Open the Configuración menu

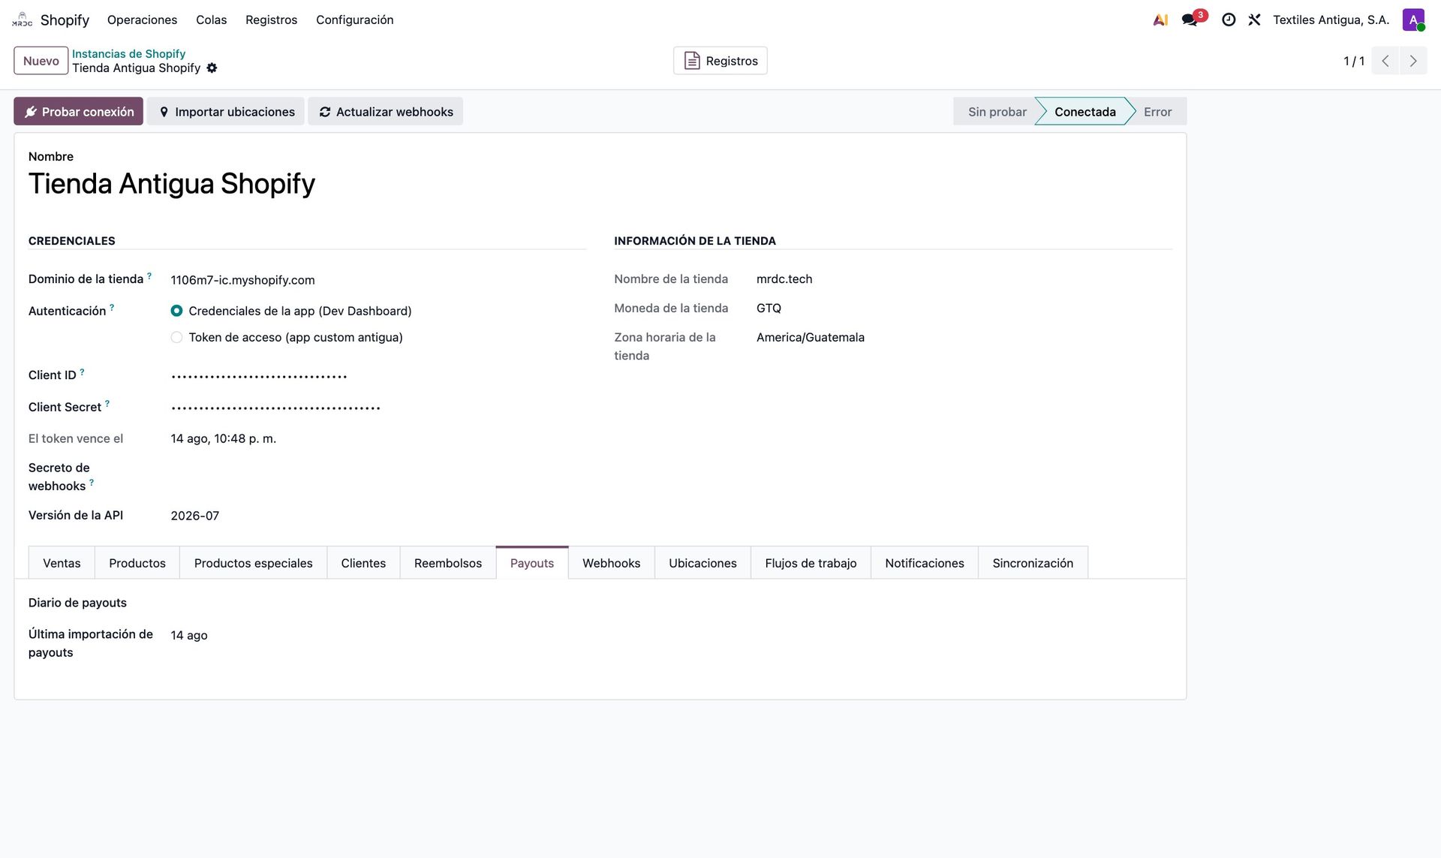(x=354, y=20)
